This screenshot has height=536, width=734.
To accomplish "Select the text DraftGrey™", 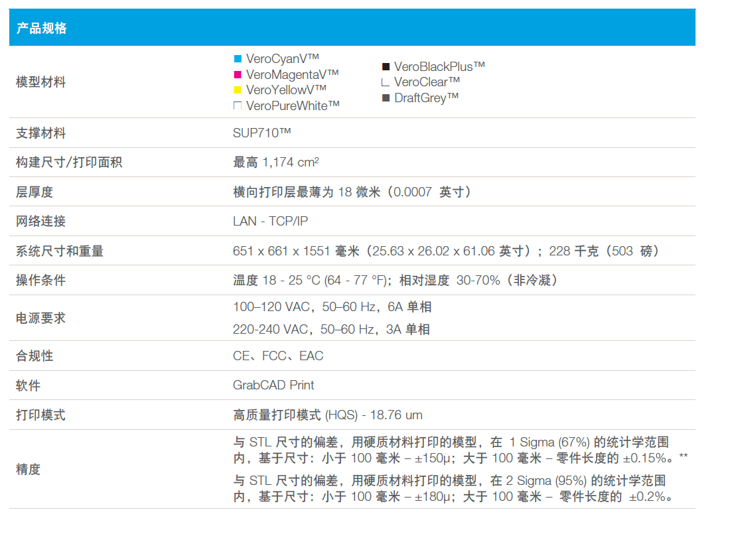I will [x=426, y=98].
